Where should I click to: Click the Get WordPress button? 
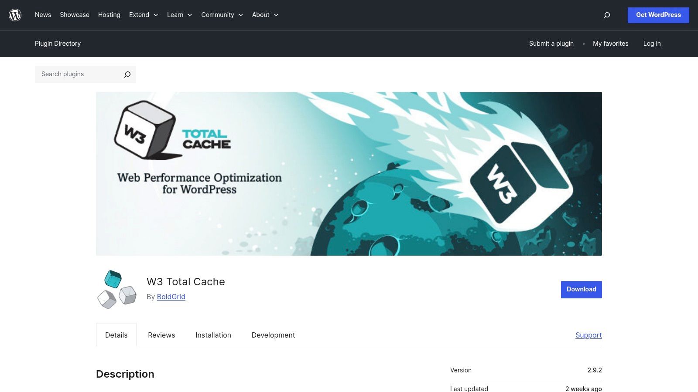pyautogui.click(x=658, y=15)
